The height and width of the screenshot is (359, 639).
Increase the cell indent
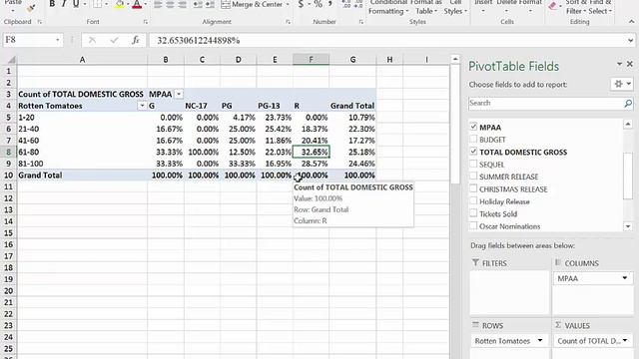tap(210, 4)
